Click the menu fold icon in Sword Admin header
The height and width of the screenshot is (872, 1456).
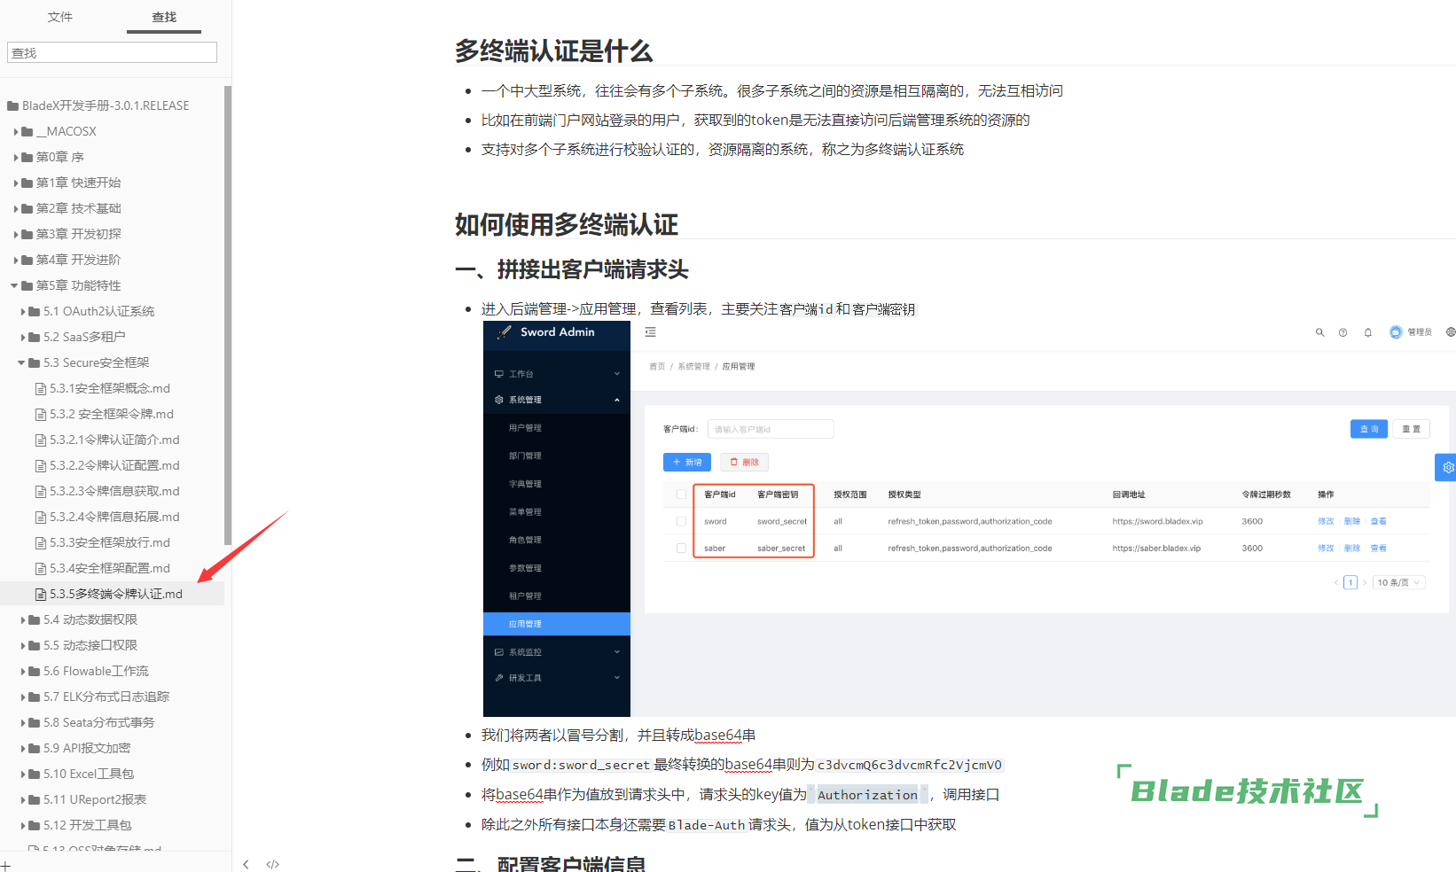(650, 332)
